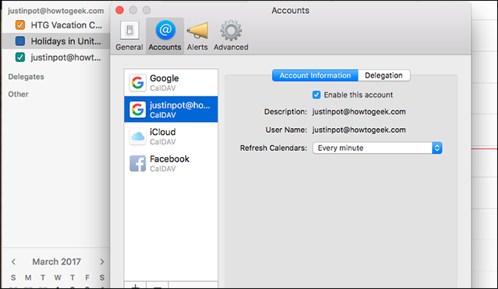Close the Accounts preferences window
This screenshot has width=498, height=289.
(120, 10)
